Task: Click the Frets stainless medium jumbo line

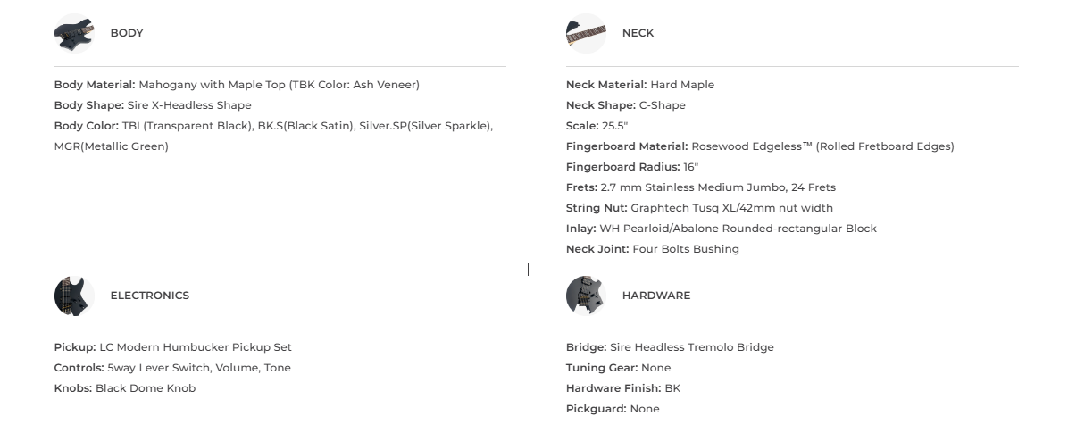Action: point(701,187)
